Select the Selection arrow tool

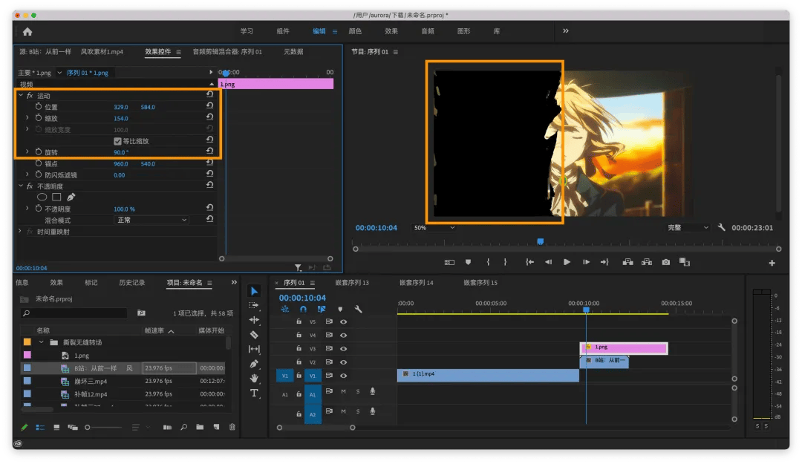tap(254, 291)
